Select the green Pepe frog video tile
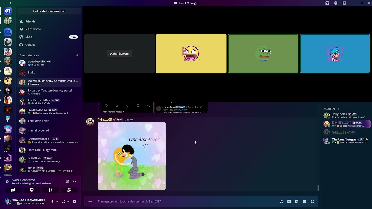372x209 pixels. [x=263, y=54]
